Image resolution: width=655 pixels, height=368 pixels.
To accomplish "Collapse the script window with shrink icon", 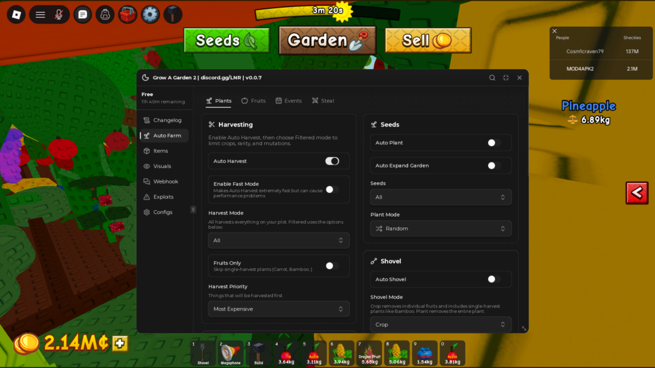I will tap(506, 77).
